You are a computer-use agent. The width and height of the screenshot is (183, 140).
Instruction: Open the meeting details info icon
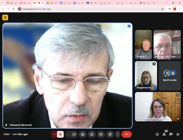pyautogui.click(x=157, y=134)
